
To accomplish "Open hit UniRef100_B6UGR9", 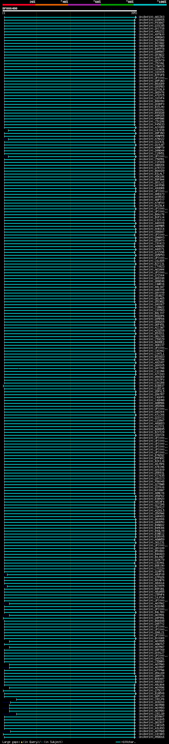I will (152, 84).
